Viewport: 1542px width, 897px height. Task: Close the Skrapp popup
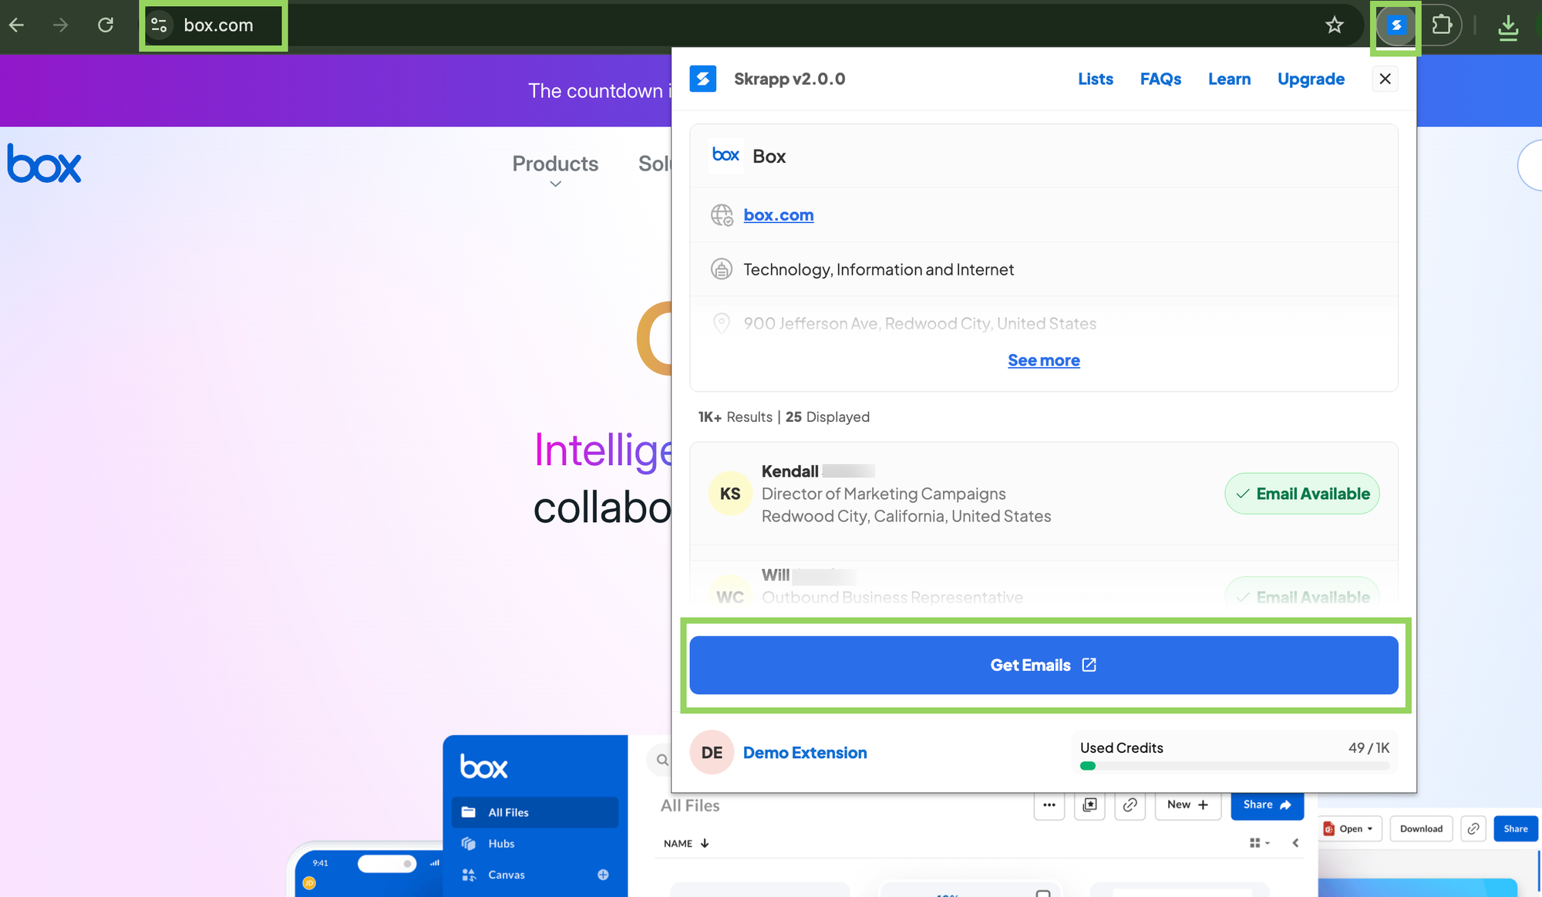click(x=1385, y=79)
